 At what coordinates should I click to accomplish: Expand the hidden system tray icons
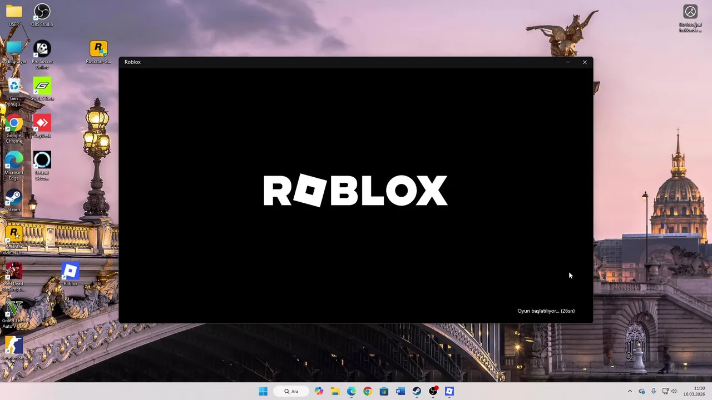630,391
